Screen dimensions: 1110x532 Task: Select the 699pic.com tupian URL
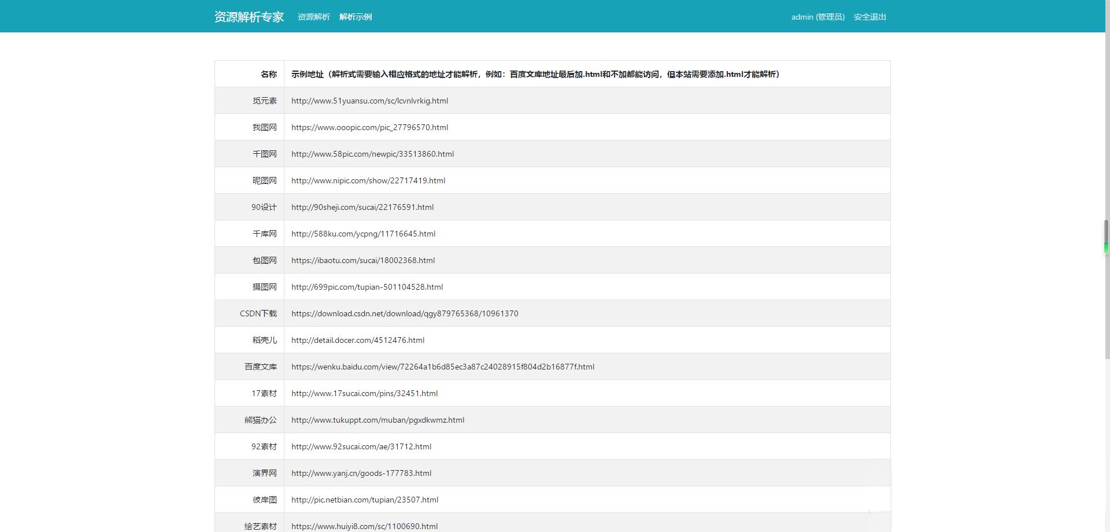pyautogui.click(x=367, y=287)
